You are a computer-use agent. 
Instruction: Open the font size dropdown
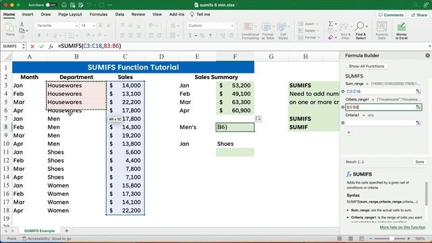tap(94, 26)
